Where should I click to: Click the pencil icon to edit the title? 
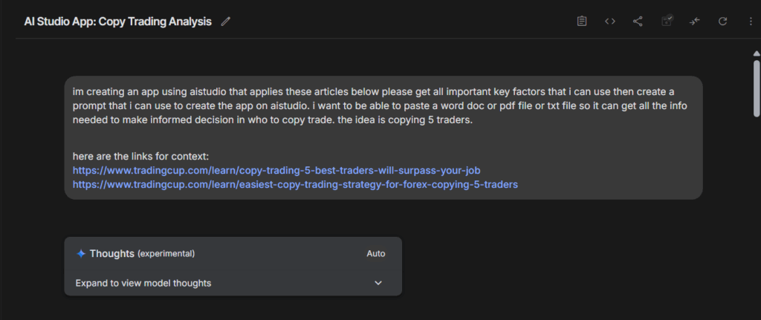tap(225, 22)
